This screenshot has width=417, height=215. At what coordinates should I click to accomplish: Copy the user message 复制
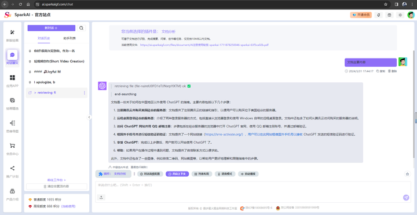[381, 71]
